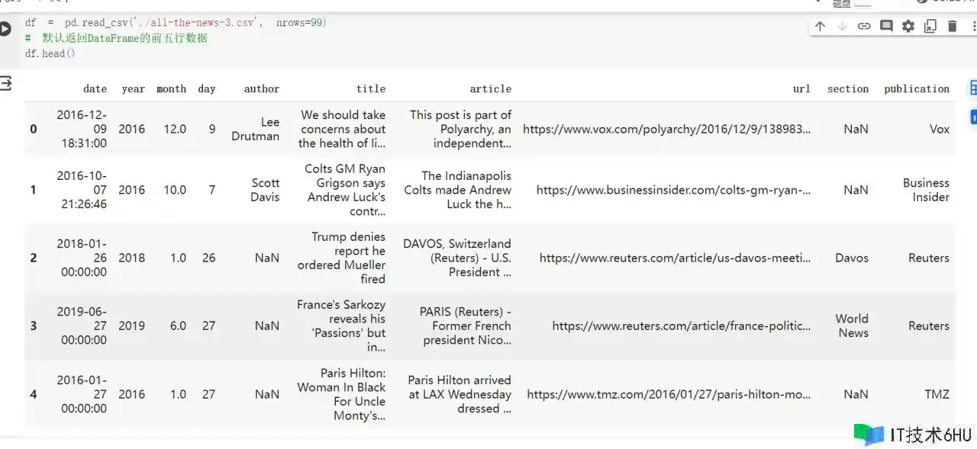Click the month value '10.0'
The width and height of the screenshot is (977, 449).
(175, 190)
